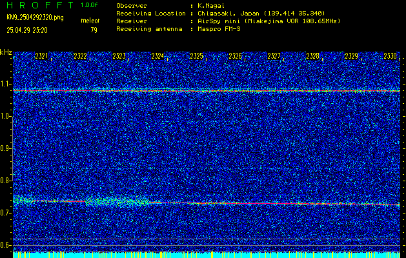Click the 'meteor' count label
The height and width of the screenshot is (258, 406).
click(x=90, y=21)
